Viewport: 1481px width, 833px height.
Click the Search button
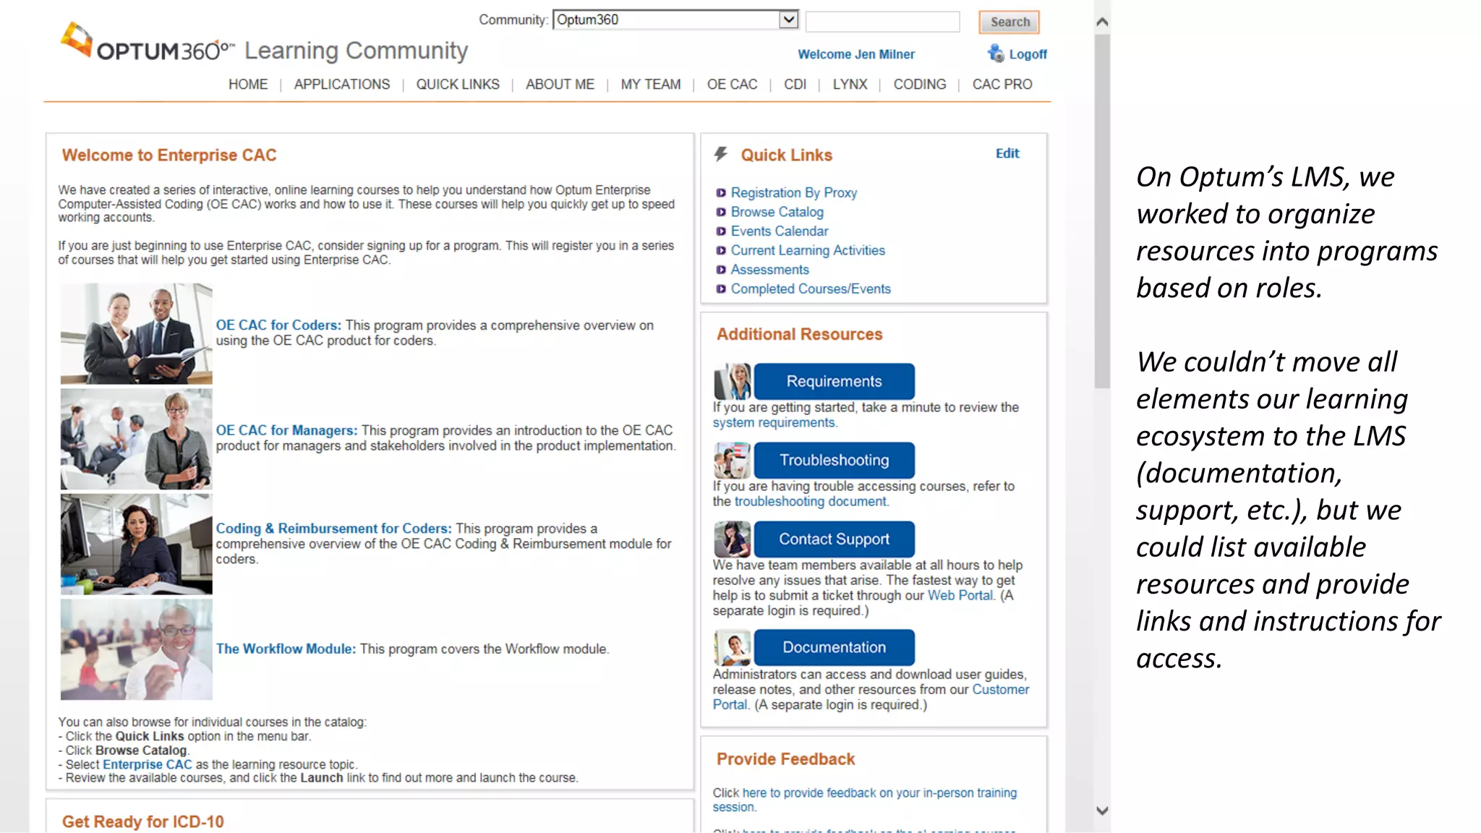coord(1010,22)
